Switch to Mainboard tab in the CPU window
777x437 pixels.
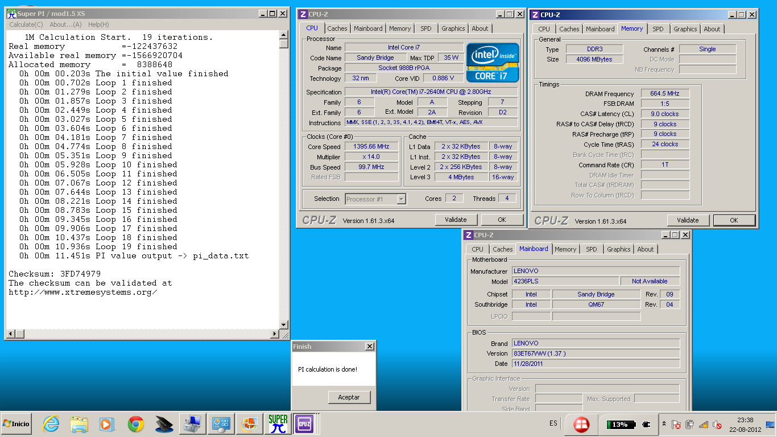(368, 28)
